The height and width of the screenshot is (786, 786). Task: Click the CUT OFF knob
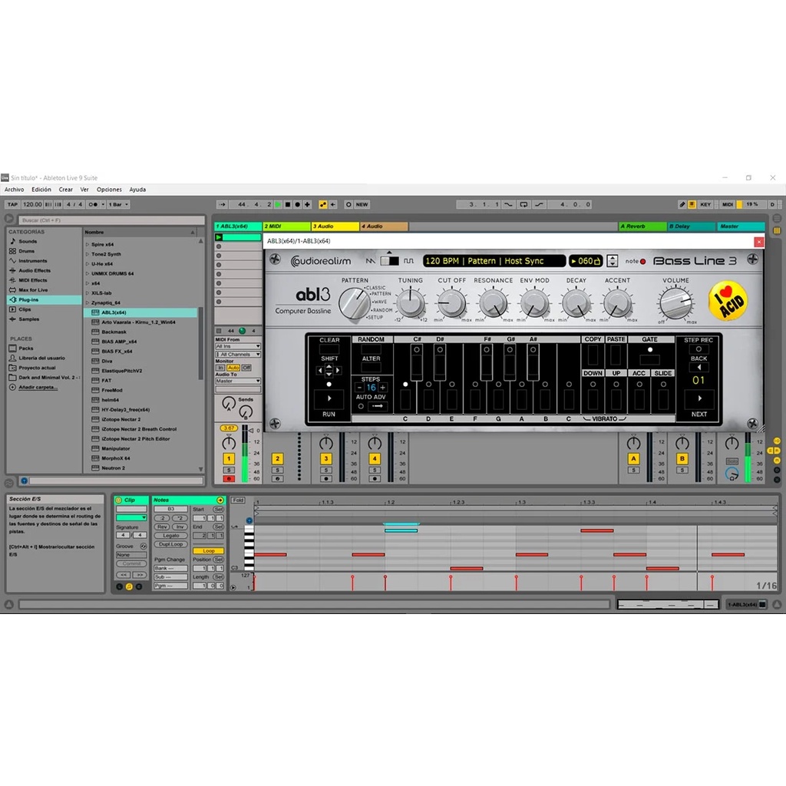click(451, 304)
